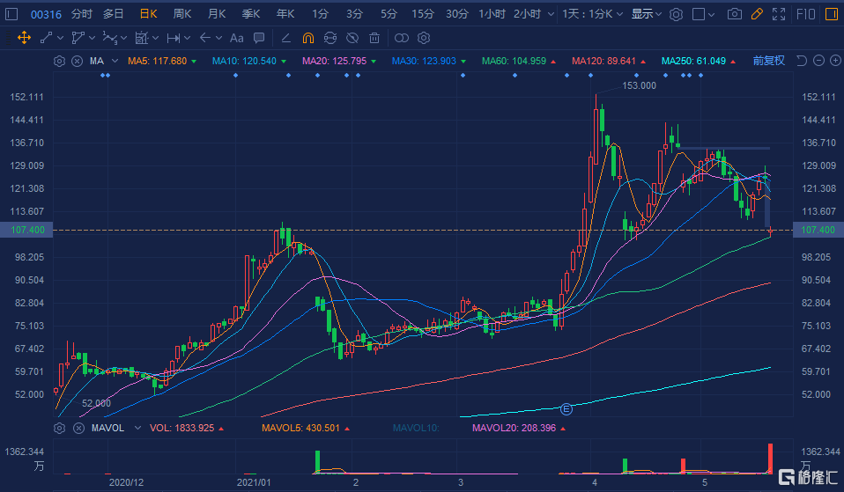Open the 显示 display dropdown
Viewport: 844px width, 492px height.
click(x=647, y=15)
